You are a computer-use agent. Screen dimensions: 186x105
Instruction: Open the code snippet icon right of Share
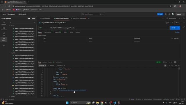184,23
